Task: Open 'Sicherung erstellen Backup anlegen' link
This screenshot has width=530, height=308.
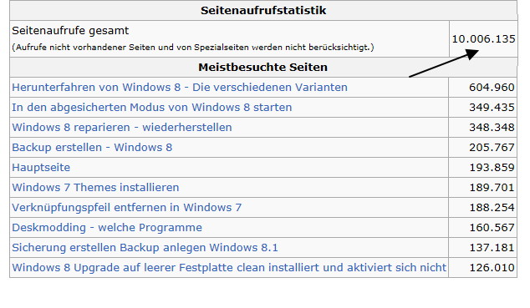Action: point(145,248)
